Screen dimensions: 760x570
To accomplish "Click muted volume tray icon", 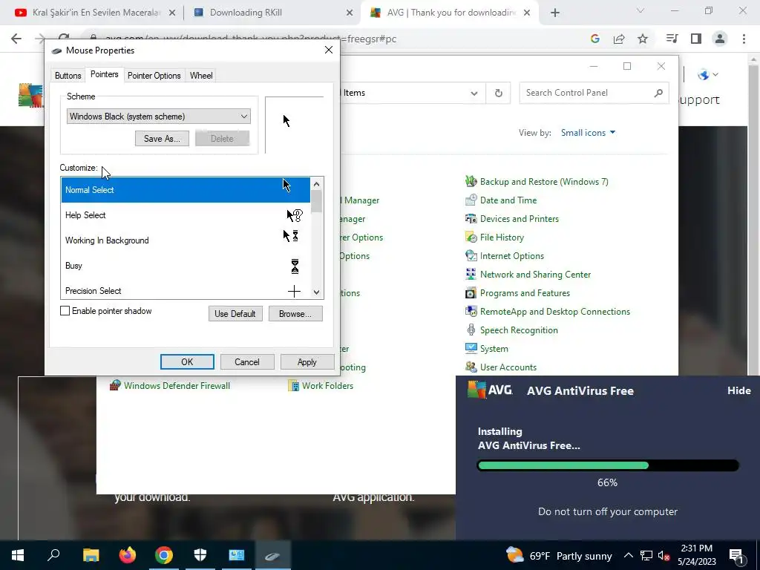I will 664,556.
